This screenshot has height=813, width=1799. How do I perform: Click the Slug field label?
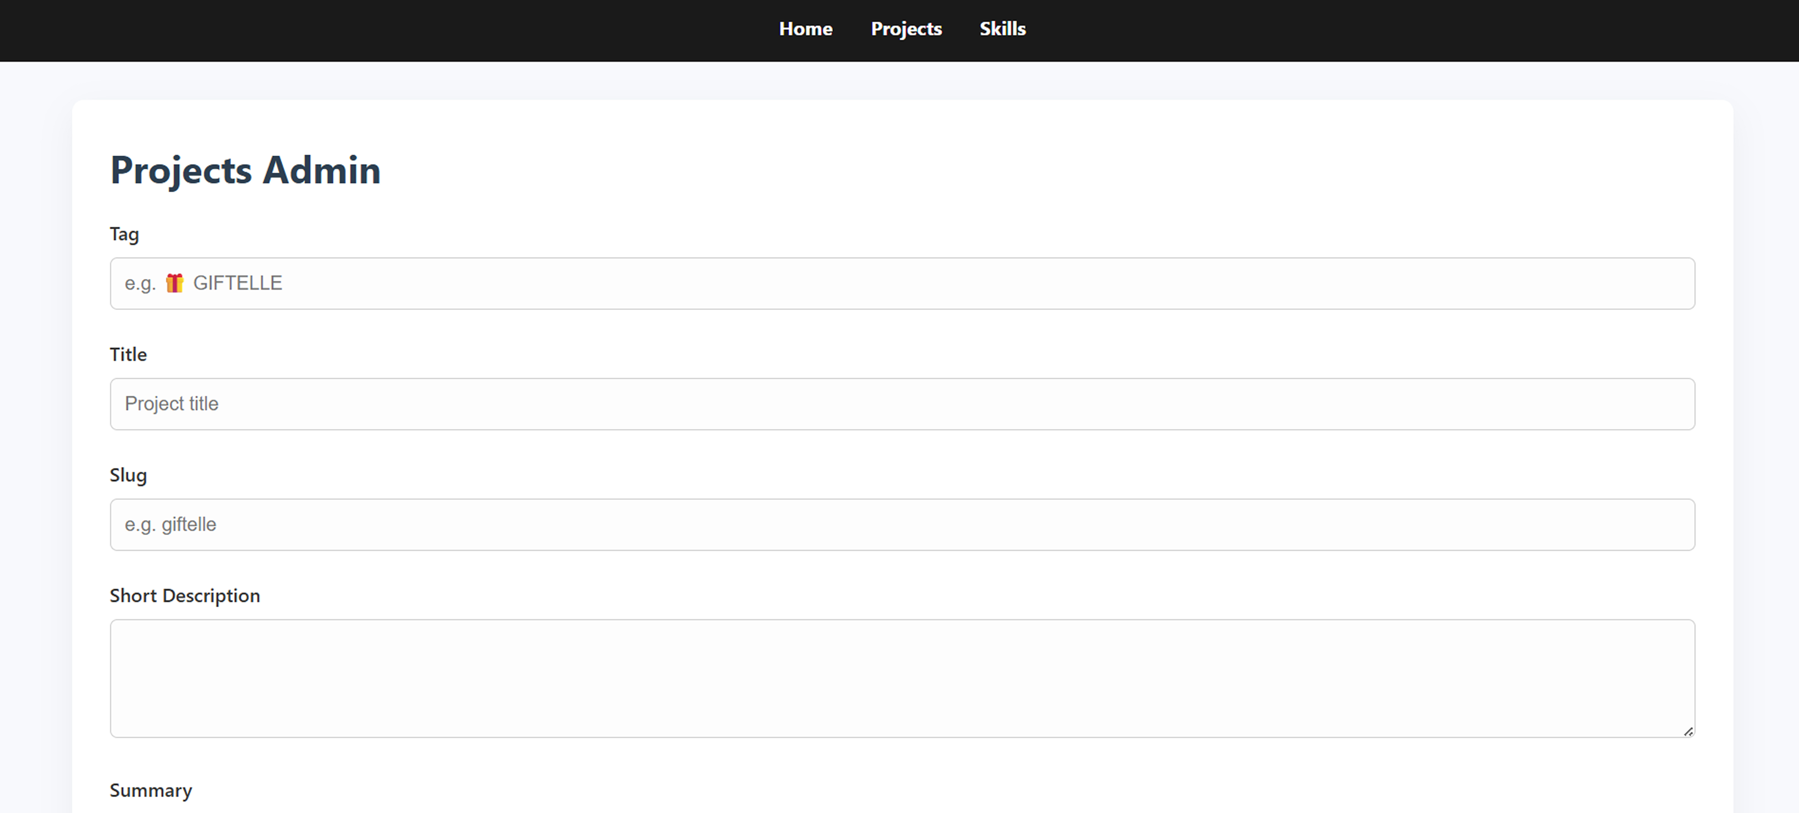point(128,475)
